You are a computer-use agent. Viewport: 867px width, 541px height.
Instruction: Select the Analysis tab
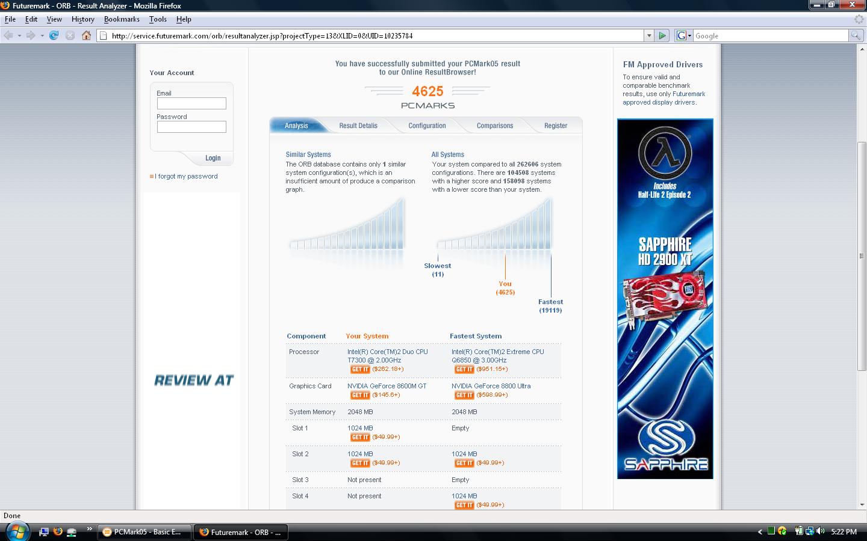pos(296,126)
